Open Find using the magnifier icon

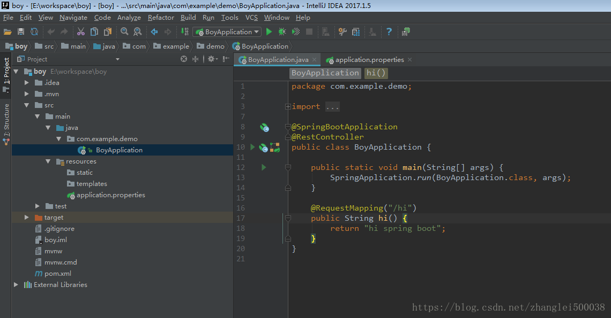click(124, 32)
